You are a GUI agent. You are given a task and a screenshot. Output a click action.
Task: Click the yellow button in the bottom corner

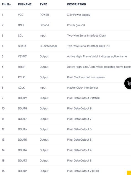pos(129,173)
